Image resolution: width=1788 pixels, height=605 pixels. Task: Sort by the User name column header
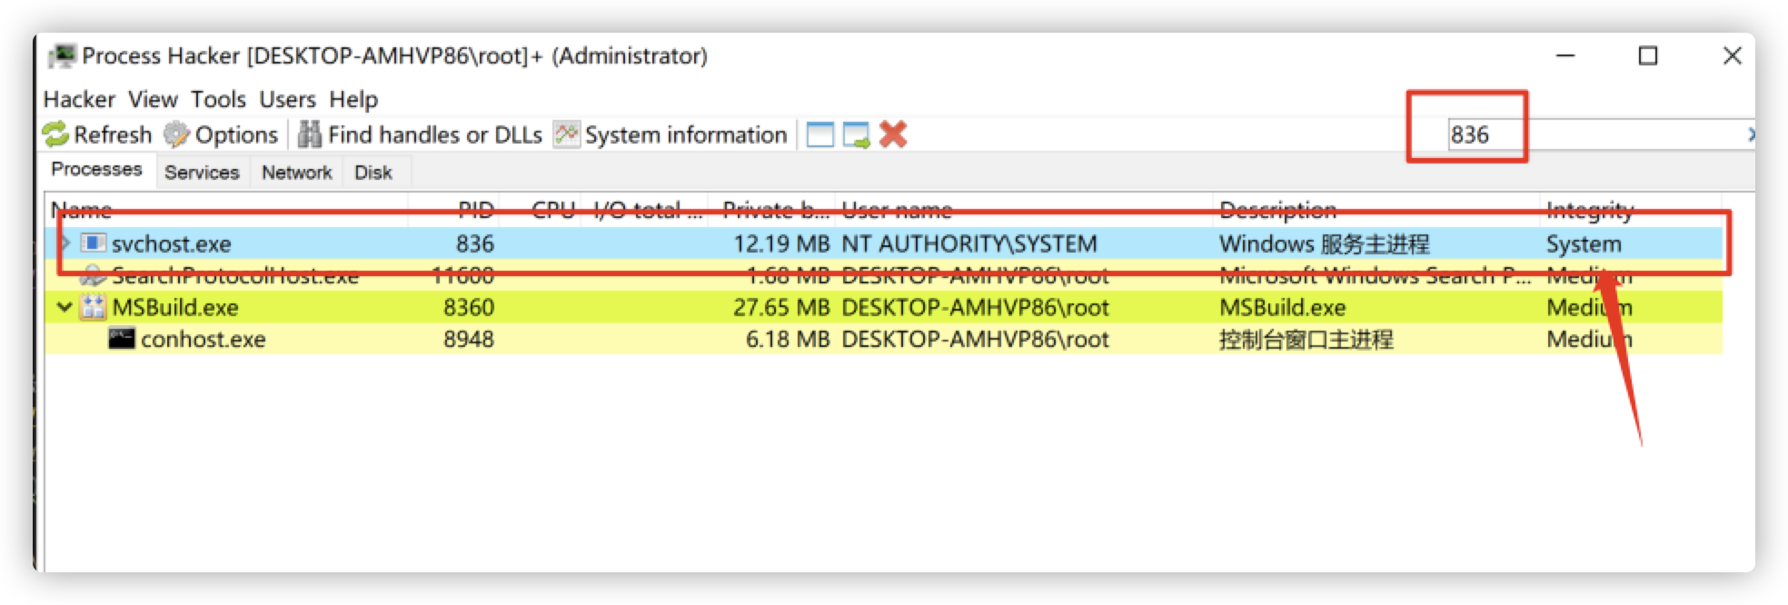click(x=1024, y=210)
